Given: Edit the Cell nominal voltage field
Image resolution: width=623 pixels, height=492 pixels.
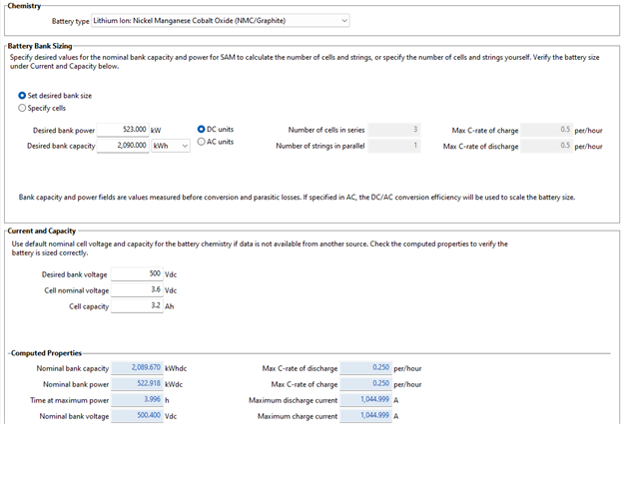Looking at the screenshot, I should click(x=136, y=290).
